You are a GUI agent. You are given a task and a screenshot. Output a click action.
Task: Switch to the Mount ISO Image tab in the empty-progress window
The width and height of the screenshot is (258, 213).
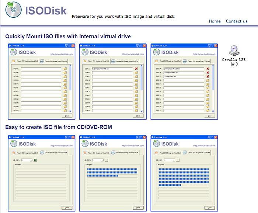tap(25, 153)
